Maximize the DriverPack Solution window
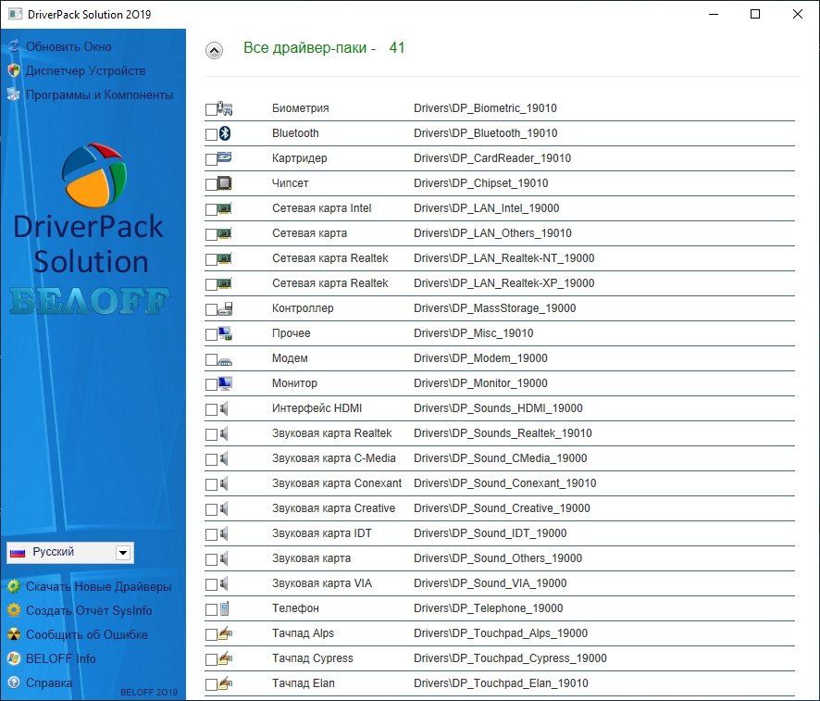Image resolution: width=820 pixels, height=701 pixels. (x=755, y=14)
